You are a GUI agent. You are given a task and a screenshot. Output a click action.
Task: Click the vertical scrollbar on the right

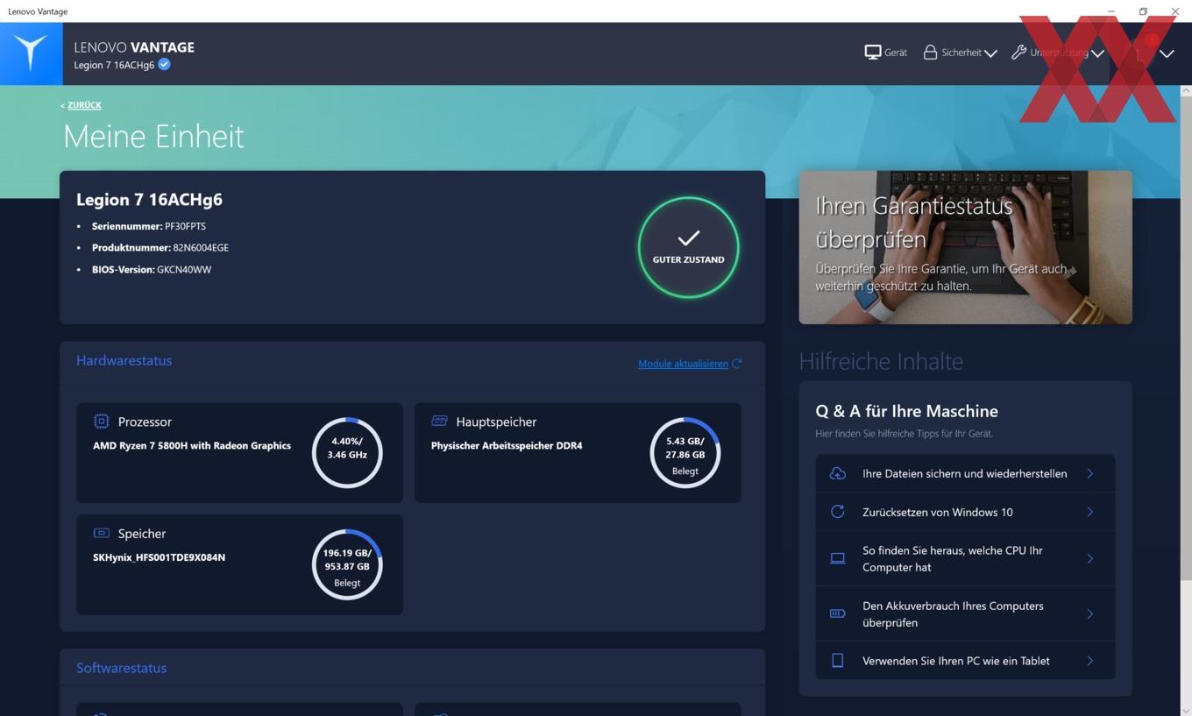tap(1186, 337)
